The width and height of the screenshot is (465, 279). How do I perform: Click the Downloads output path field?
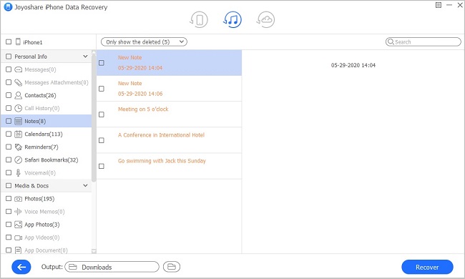tap(112, 267)
